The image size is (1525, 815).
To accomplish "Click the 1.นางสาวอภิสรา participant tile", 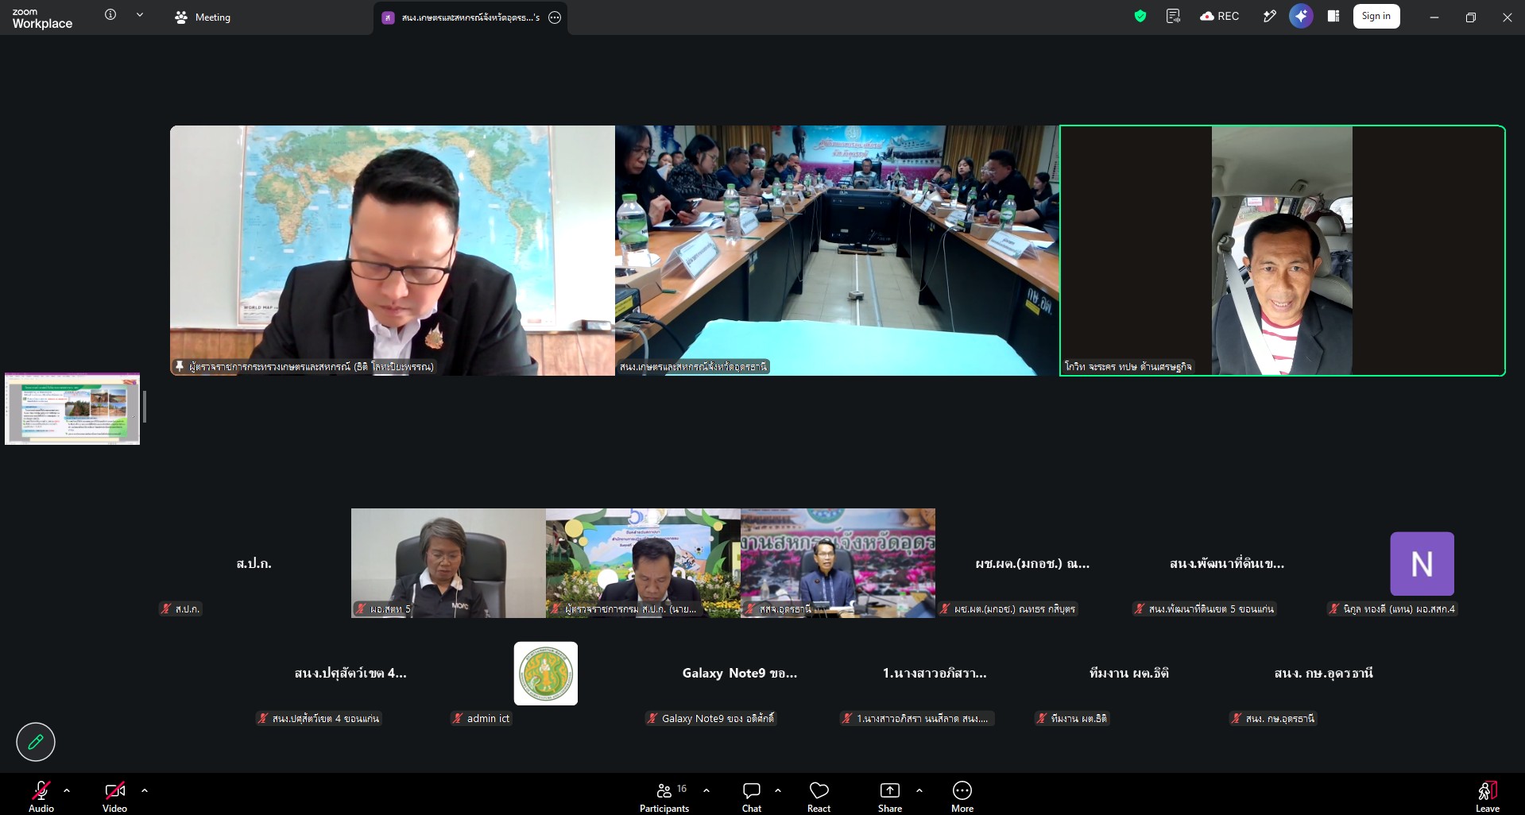I will tap(935, 673).
